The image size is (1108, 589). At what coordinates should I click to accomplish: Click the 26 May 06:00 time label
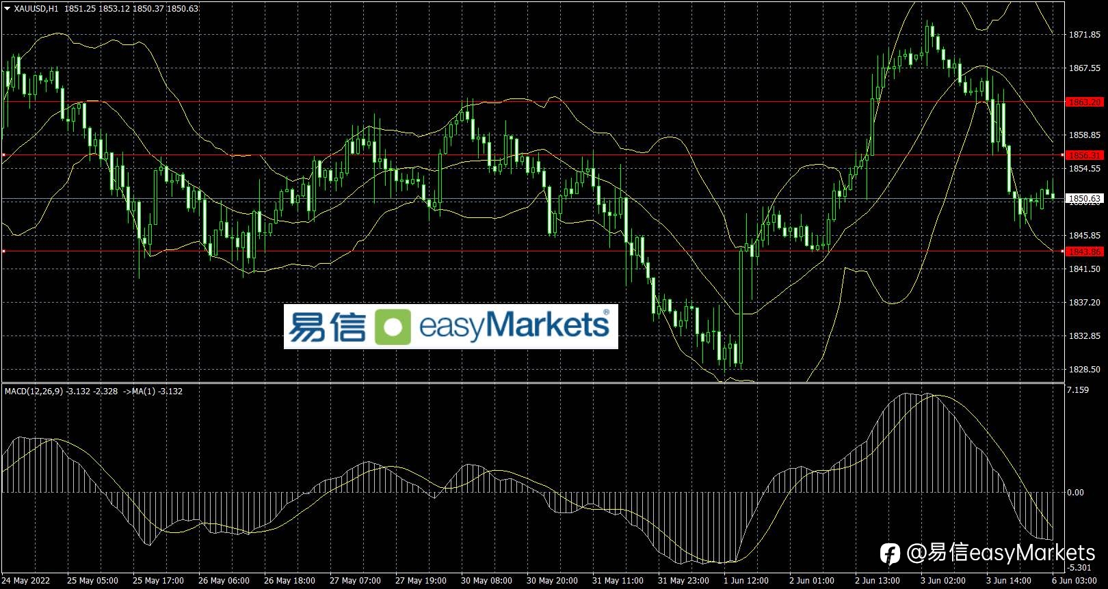point(224,581)
